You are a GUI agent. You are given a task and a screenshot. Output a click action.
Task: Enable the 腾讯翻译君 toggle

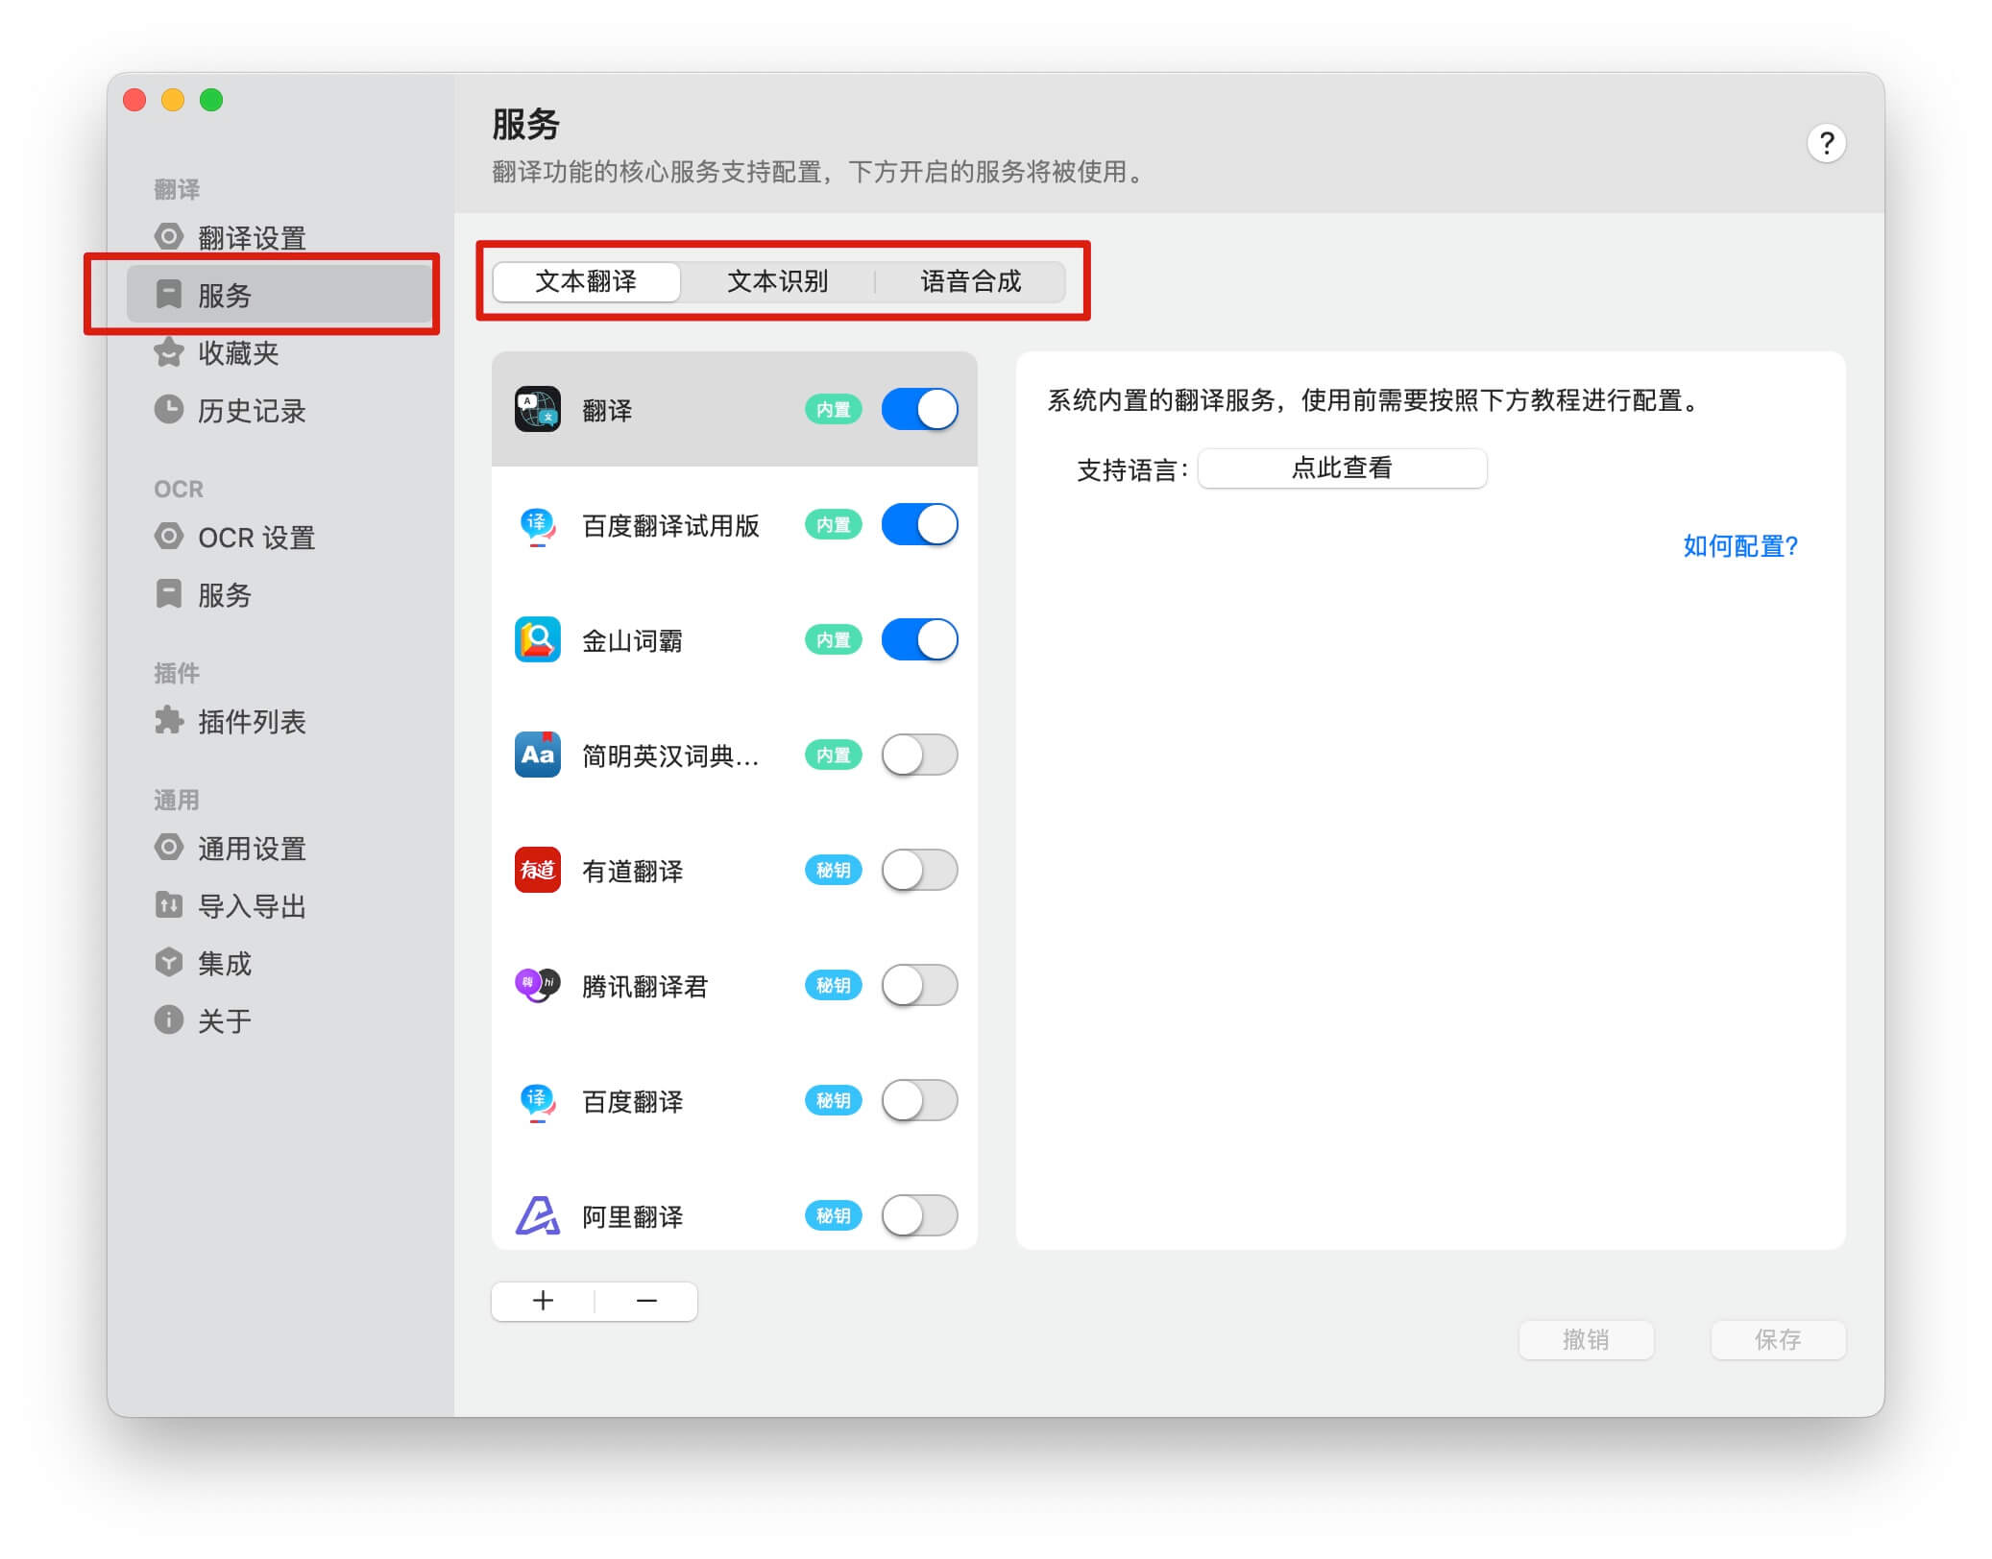tap(918, 986)
